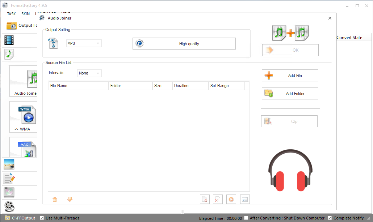Select the -> WMA conversion tile

point(23,116)
